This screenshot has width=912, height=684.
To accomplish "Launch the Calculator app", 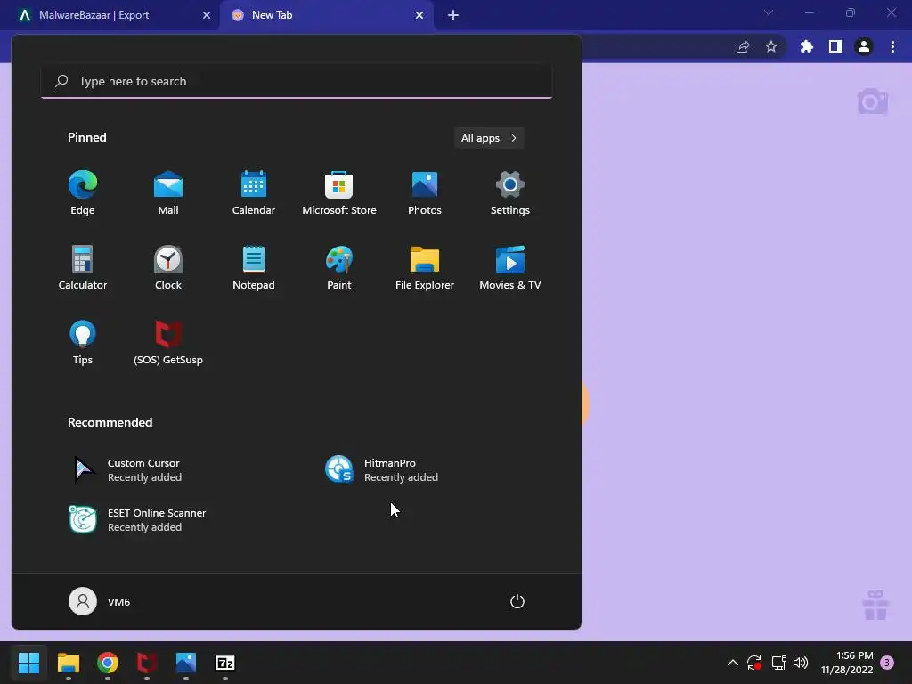I will click(x=83, y=268).
